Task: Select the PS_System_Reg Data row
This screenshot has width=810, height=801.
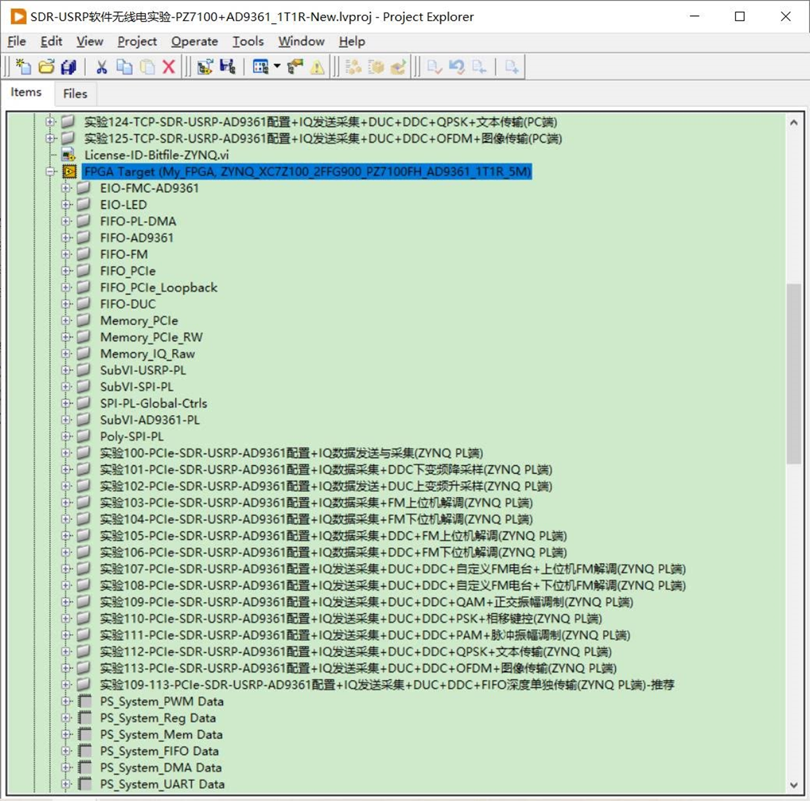Action: tap(158, 718)
